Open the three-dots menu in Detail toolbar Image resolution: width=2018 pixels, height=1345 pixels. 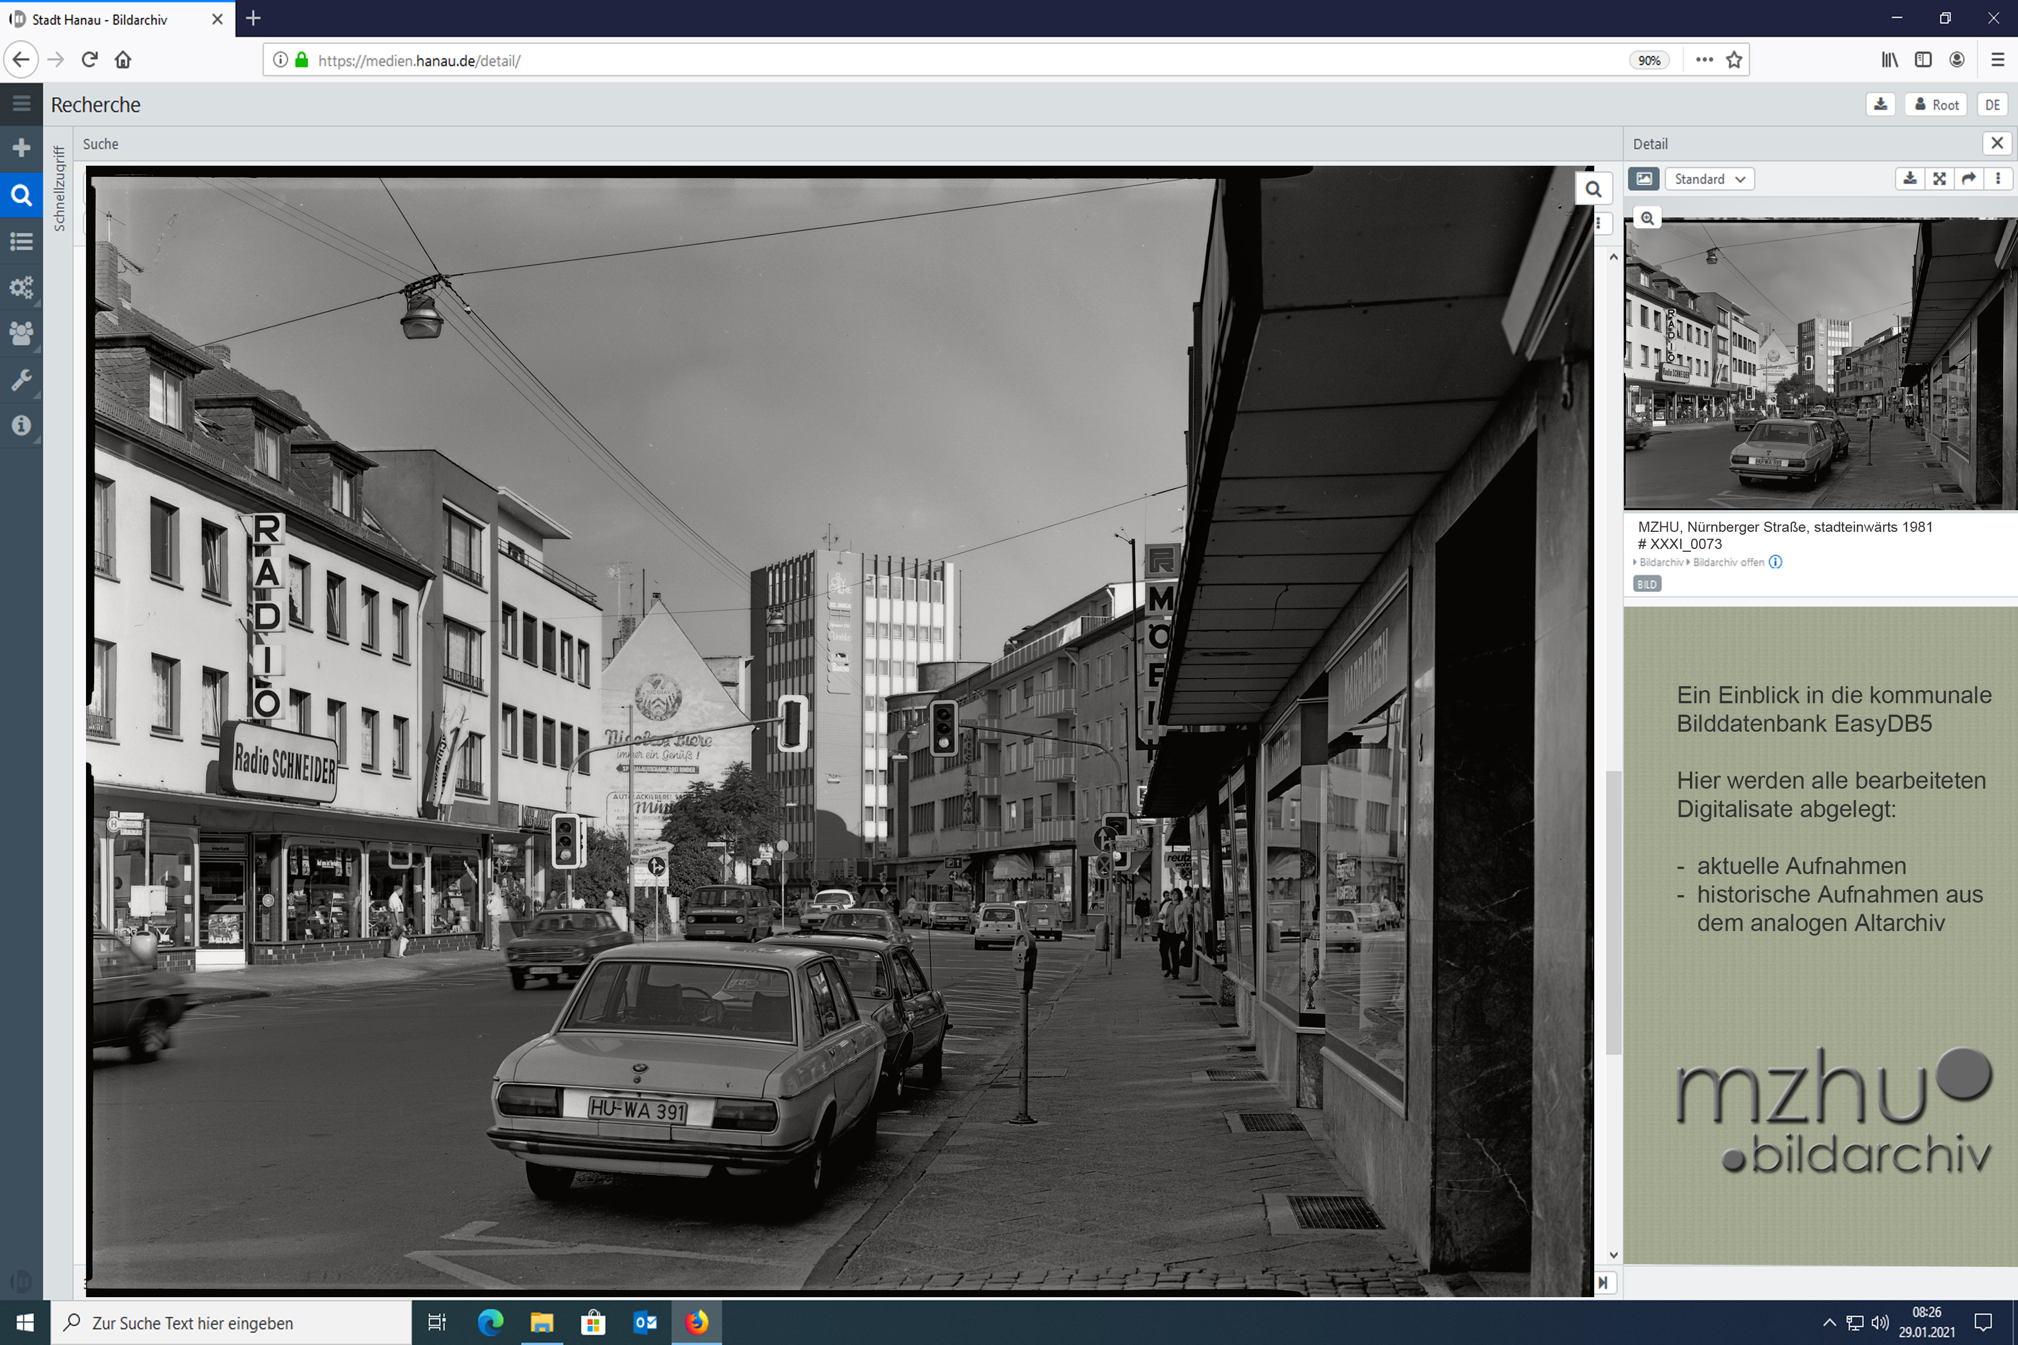tap(1997, 178)
